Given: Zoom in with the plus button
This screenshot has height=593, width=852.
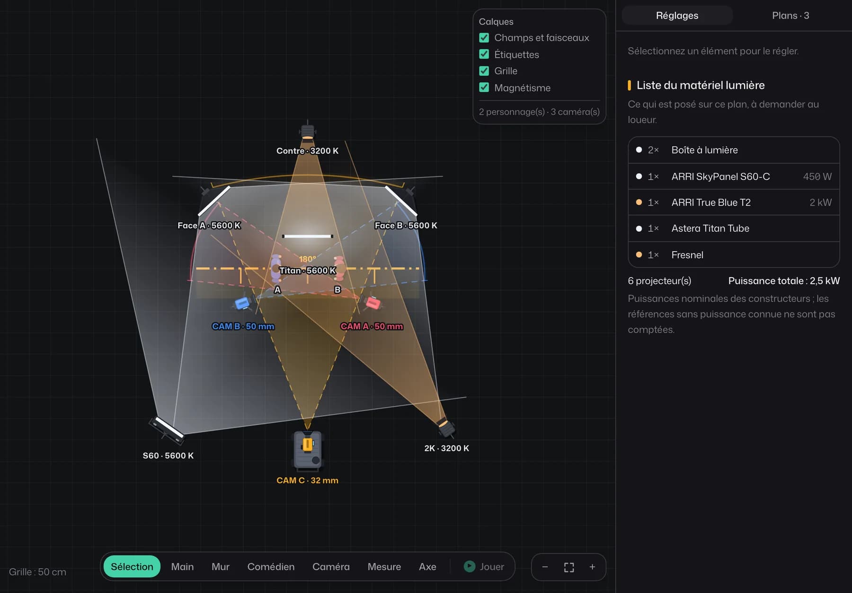Looking at the screenshot, I should coord(592,567).
